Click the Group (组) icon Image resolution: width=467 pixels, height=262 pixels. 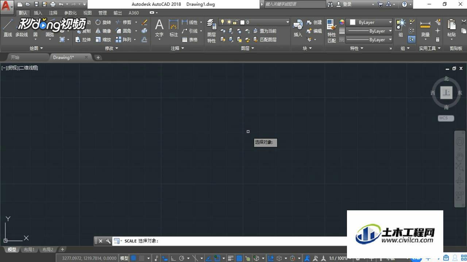tap(401, 28)
